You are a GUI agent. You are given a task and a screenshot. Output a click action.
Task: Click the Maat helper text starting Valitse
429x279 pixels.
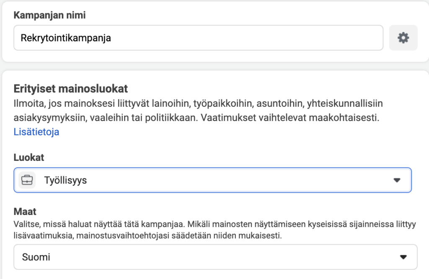[x=215, y=230]
